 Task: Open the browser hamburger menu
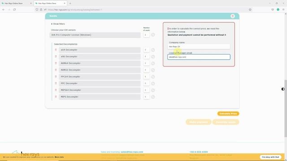pyautogui.click(x=283, y=9)
